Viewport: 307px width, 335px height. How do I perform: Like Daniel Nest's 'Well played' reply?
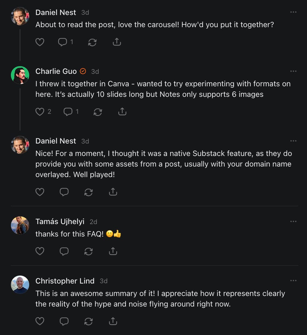tap(40, 192)
